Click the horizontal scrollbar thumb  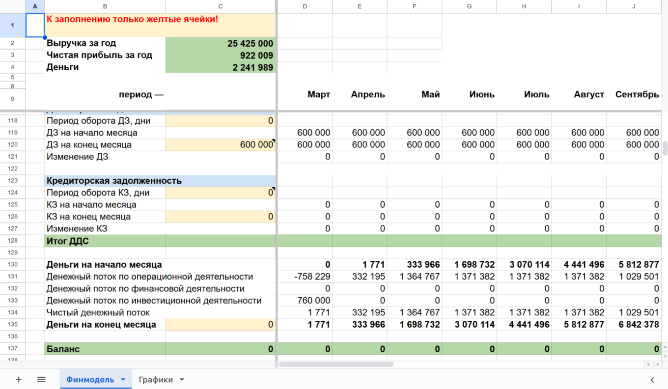pos(336,364)
